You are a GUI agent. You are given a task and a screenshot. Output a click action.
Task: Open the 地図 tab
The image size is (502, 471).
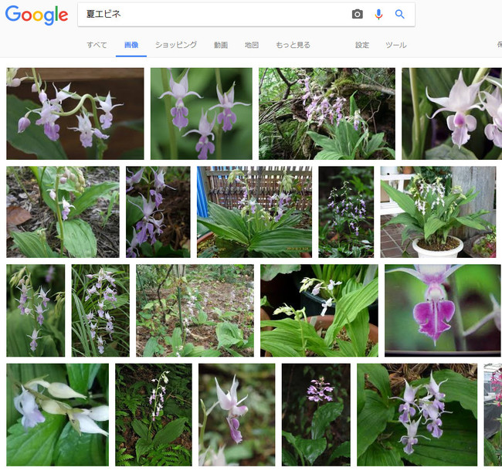pyautogui.click(x=252, y=45)
